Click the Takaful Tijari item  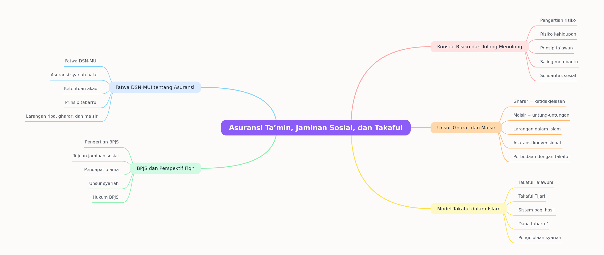pos(531,196)
